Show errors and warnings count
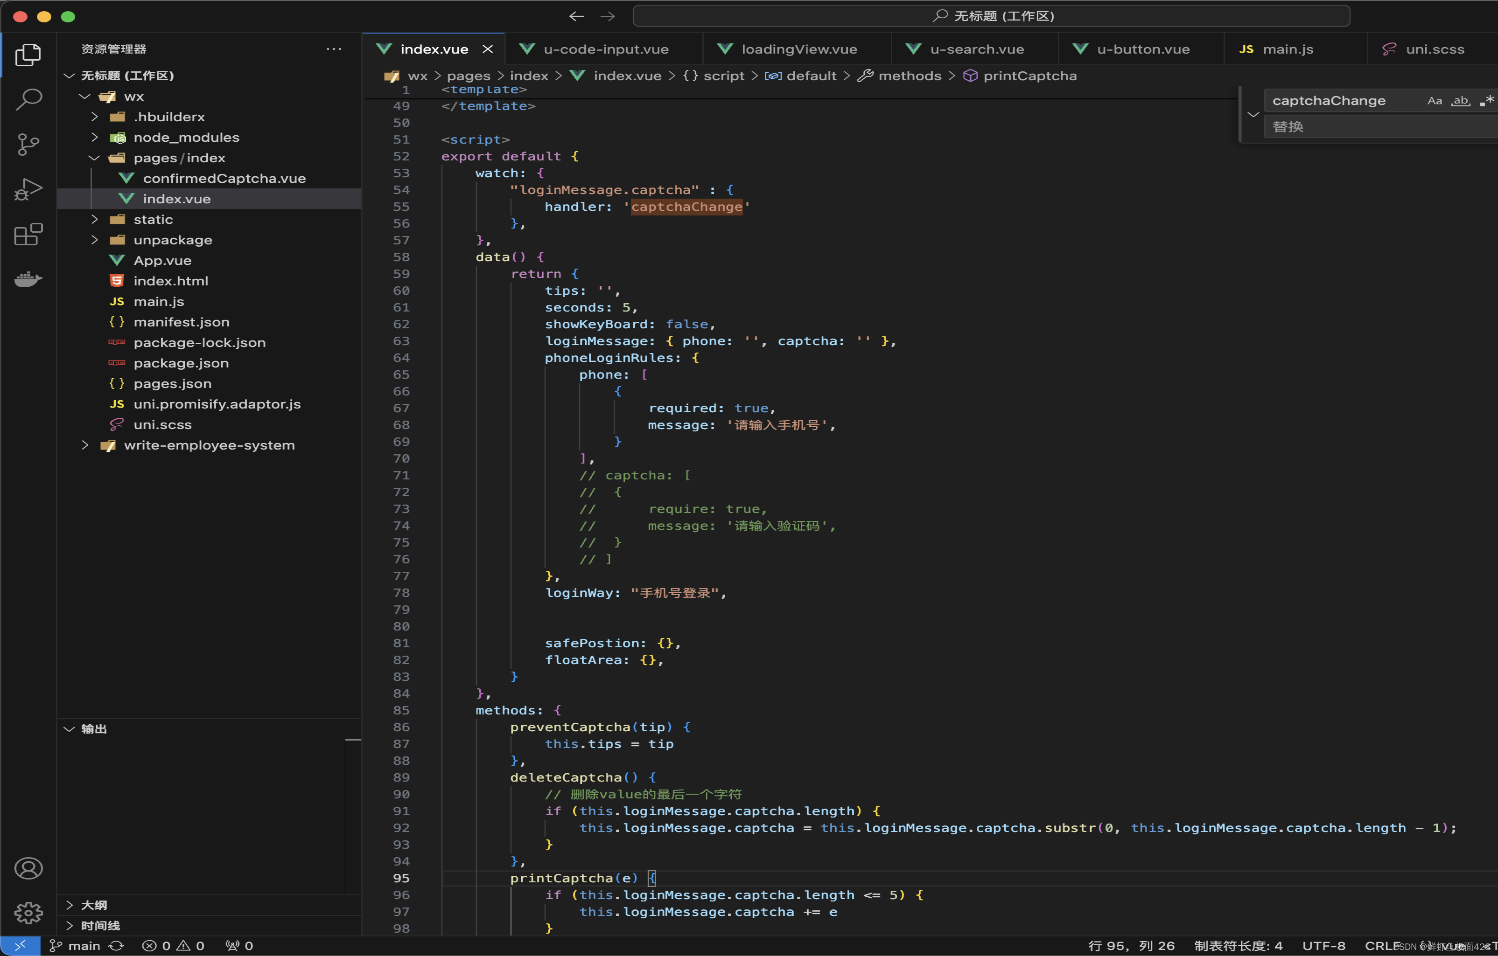Screen dimensions: 1498x956 pyautogui.click(x=173, y=945)
